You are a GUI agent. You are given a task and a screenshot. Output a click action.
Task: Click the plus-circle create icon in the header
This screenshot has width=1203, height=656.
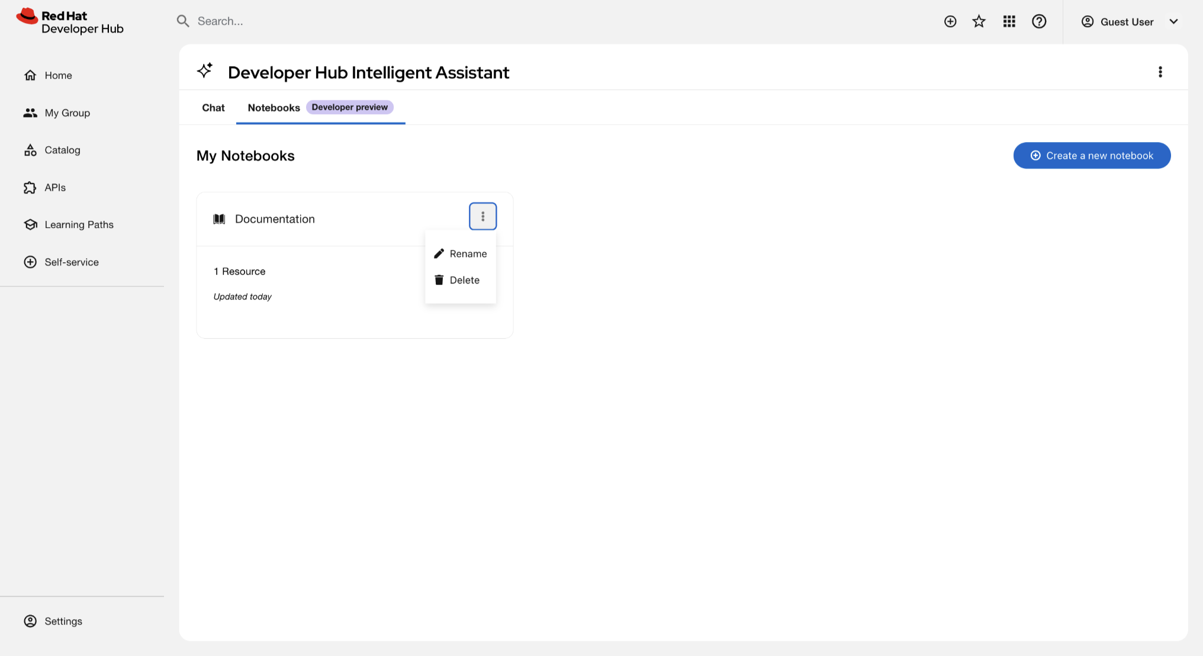click(x=950, y=21)
